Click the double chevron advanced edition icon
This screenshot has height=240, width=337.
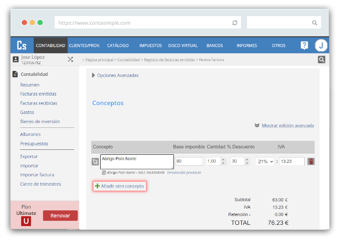257,125
